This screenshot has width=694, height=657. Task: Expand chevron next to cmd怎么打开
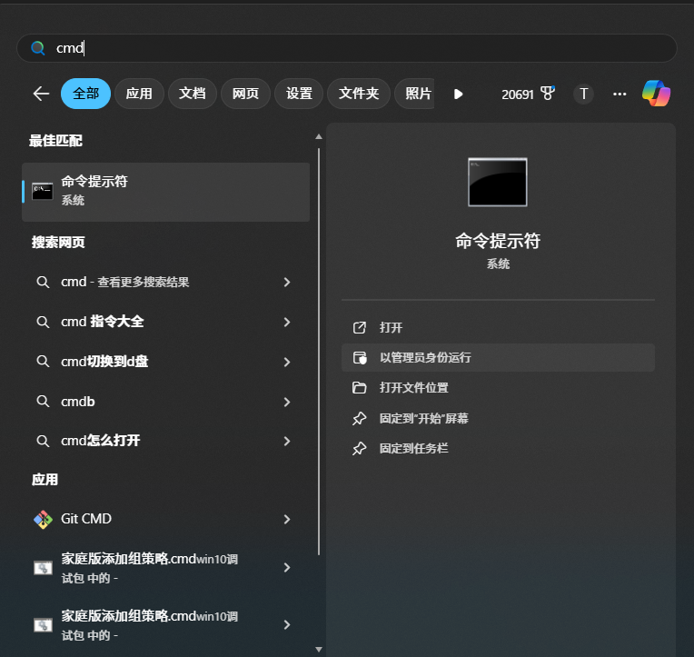click(x=287, y=441)
